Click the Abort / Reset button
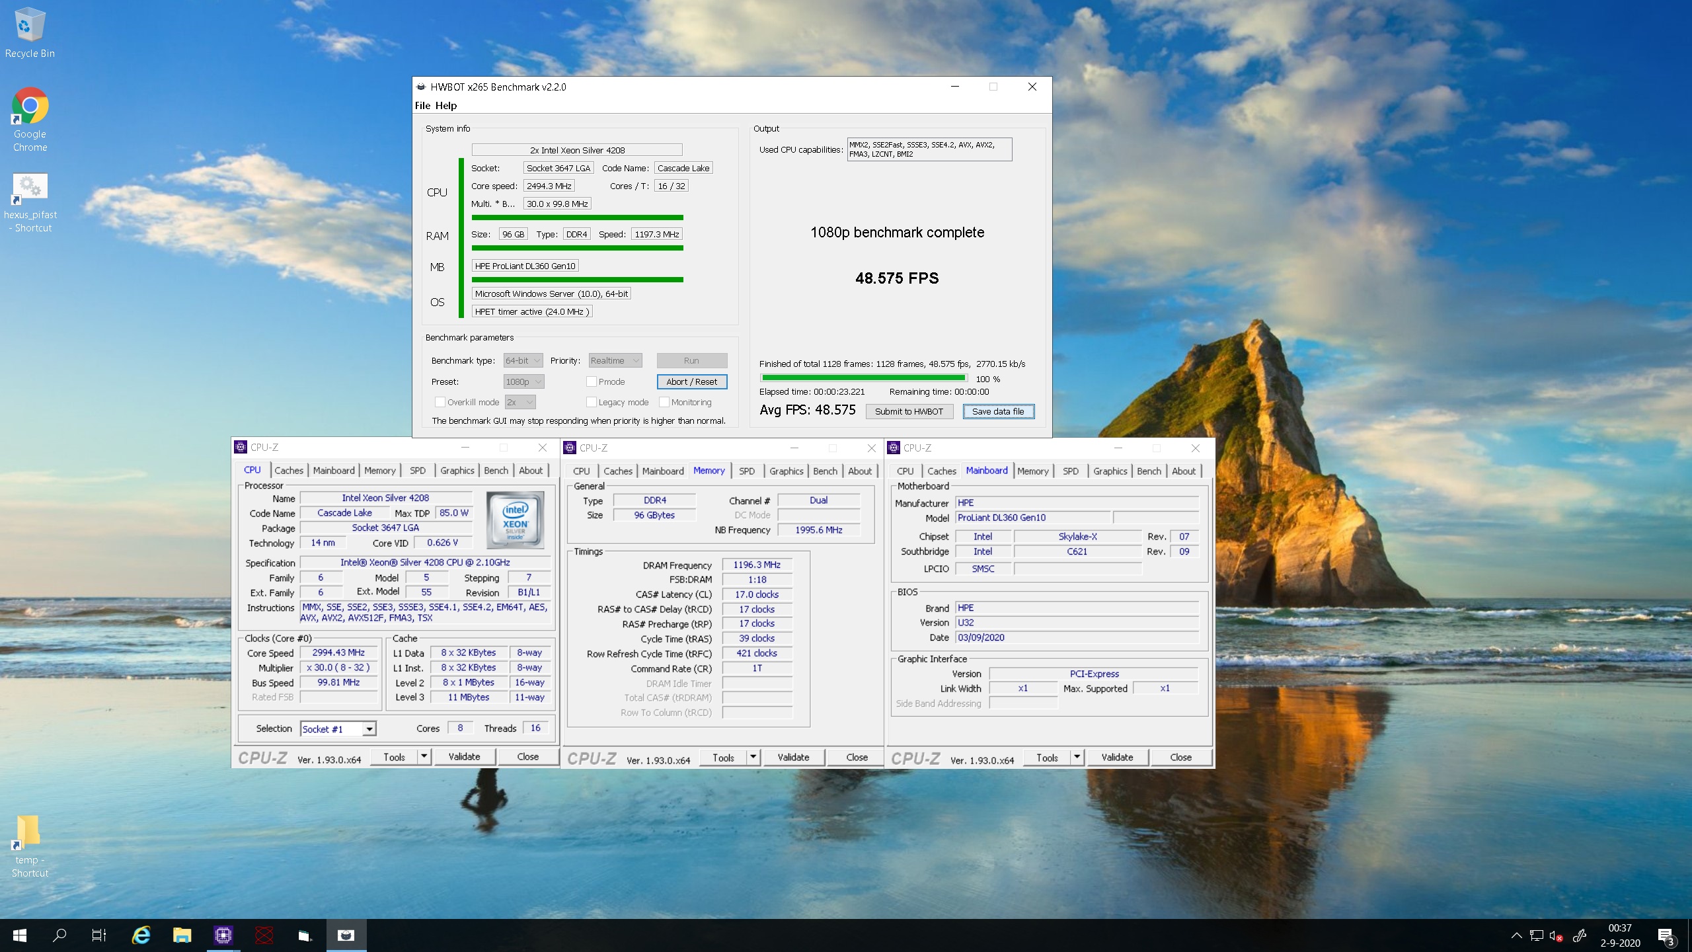The height and width of the screenshot is (952, 1692). 692,381
